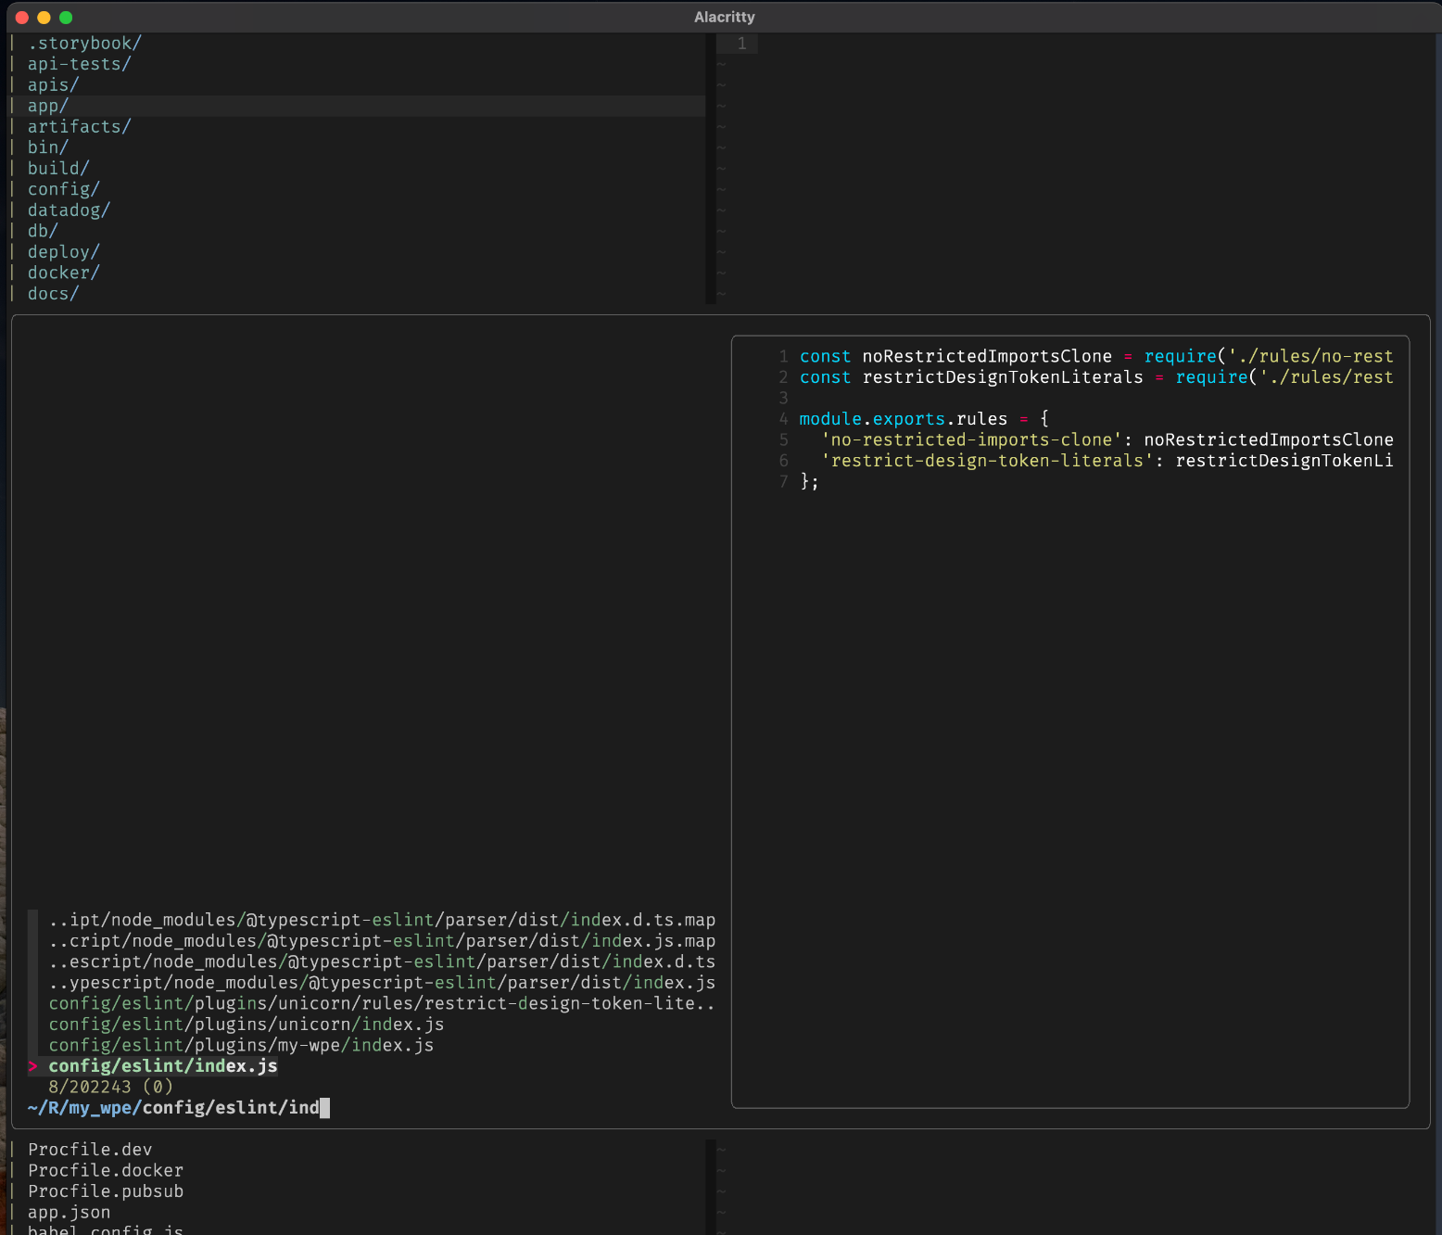The height and width of the screenshot is (1235, 1442).
Task: Select Procfile.docker file entry
Action: [x=106, y=1171]
